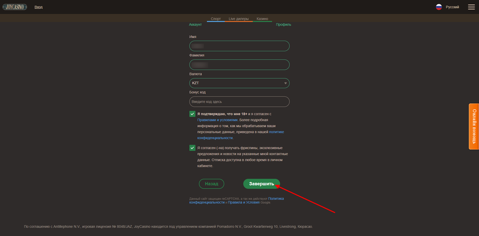Switch to the Спорт tab
Image resolution: width=479 pixels, height=236 pixels.
click(216, 19)
